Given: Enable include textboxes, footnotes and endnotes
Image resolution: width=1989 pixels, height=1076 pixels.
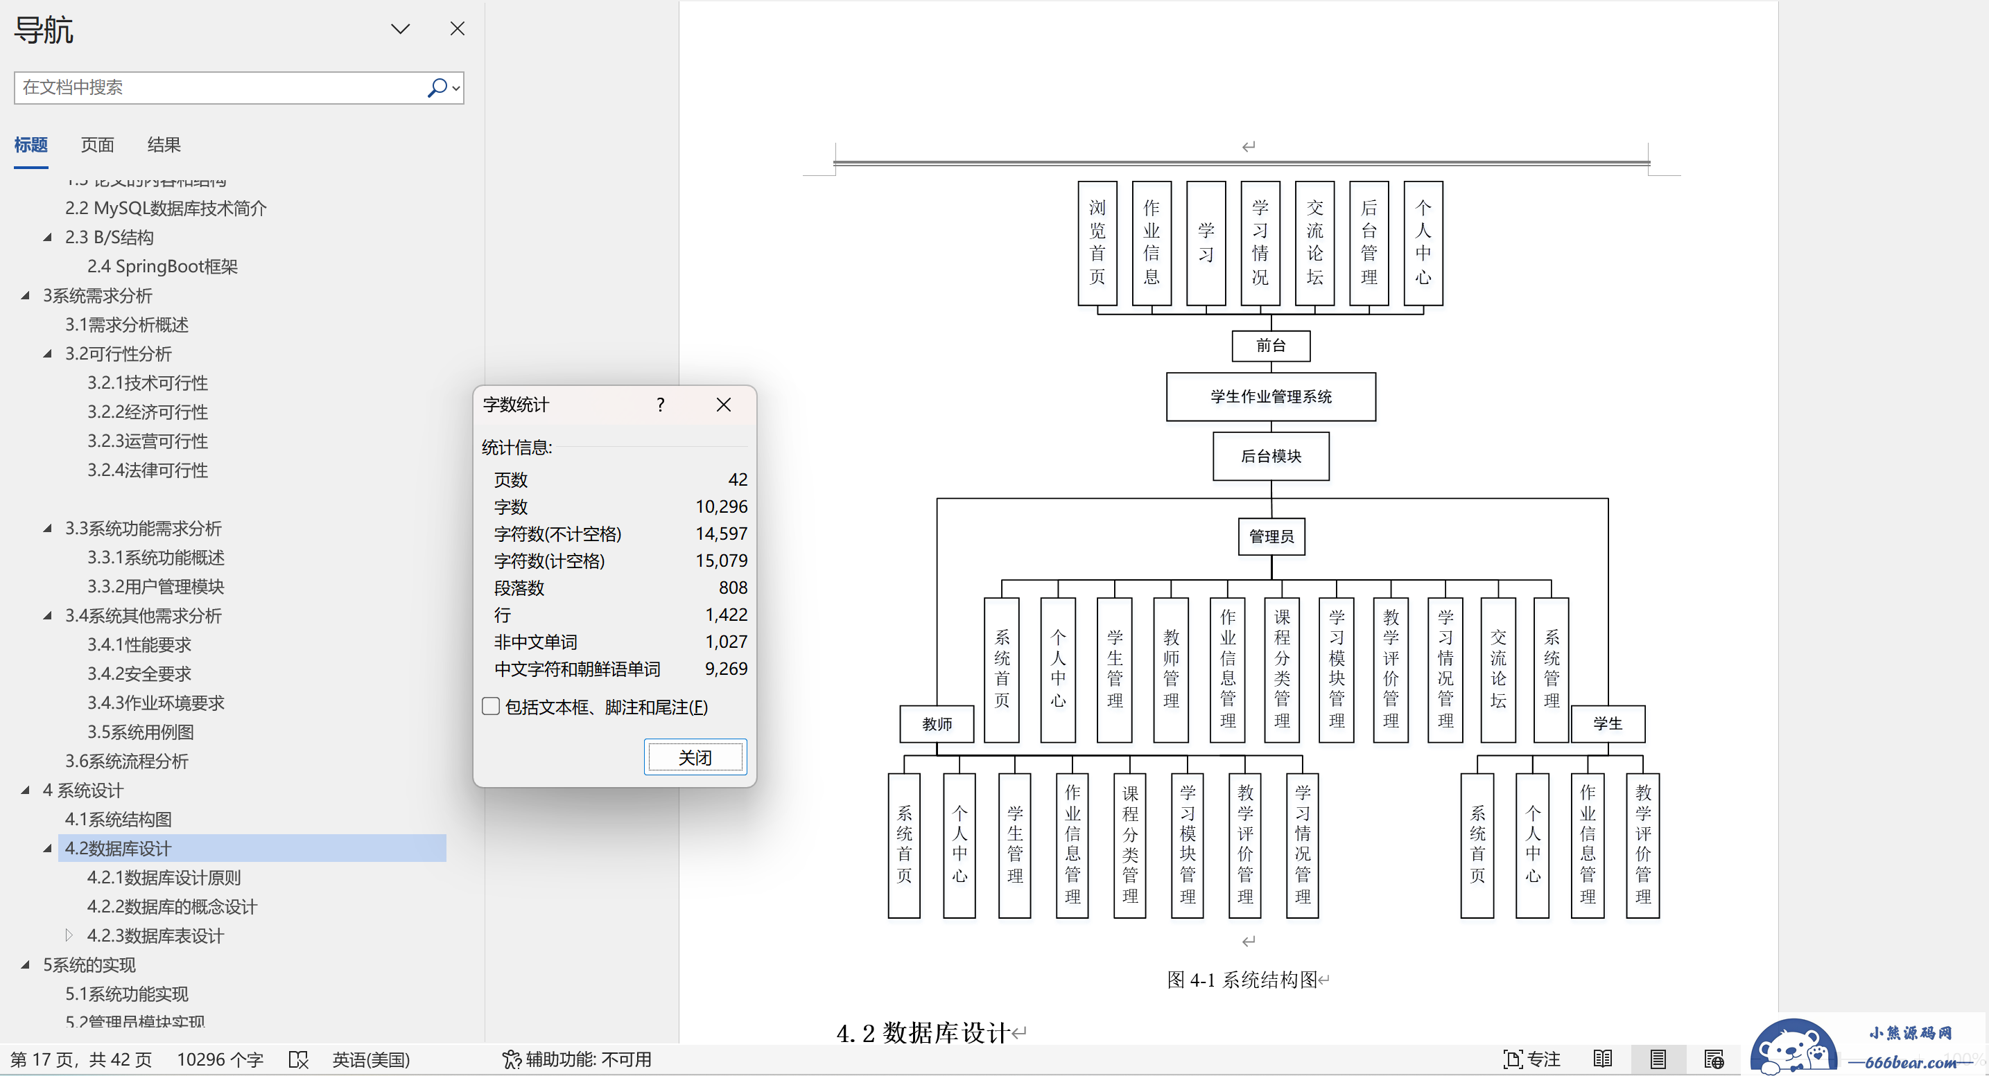Looking at the screenshot, I should [x=491, y=706].
